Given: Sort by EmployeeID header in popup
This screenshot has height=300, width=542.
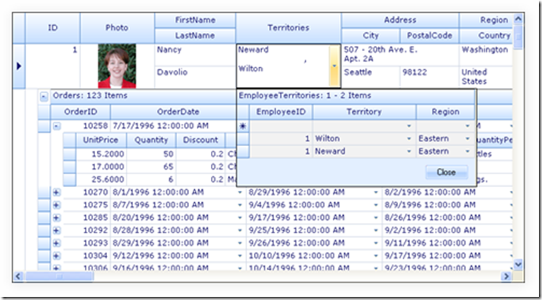Looking at the screenshot, I should click(281, 112).
